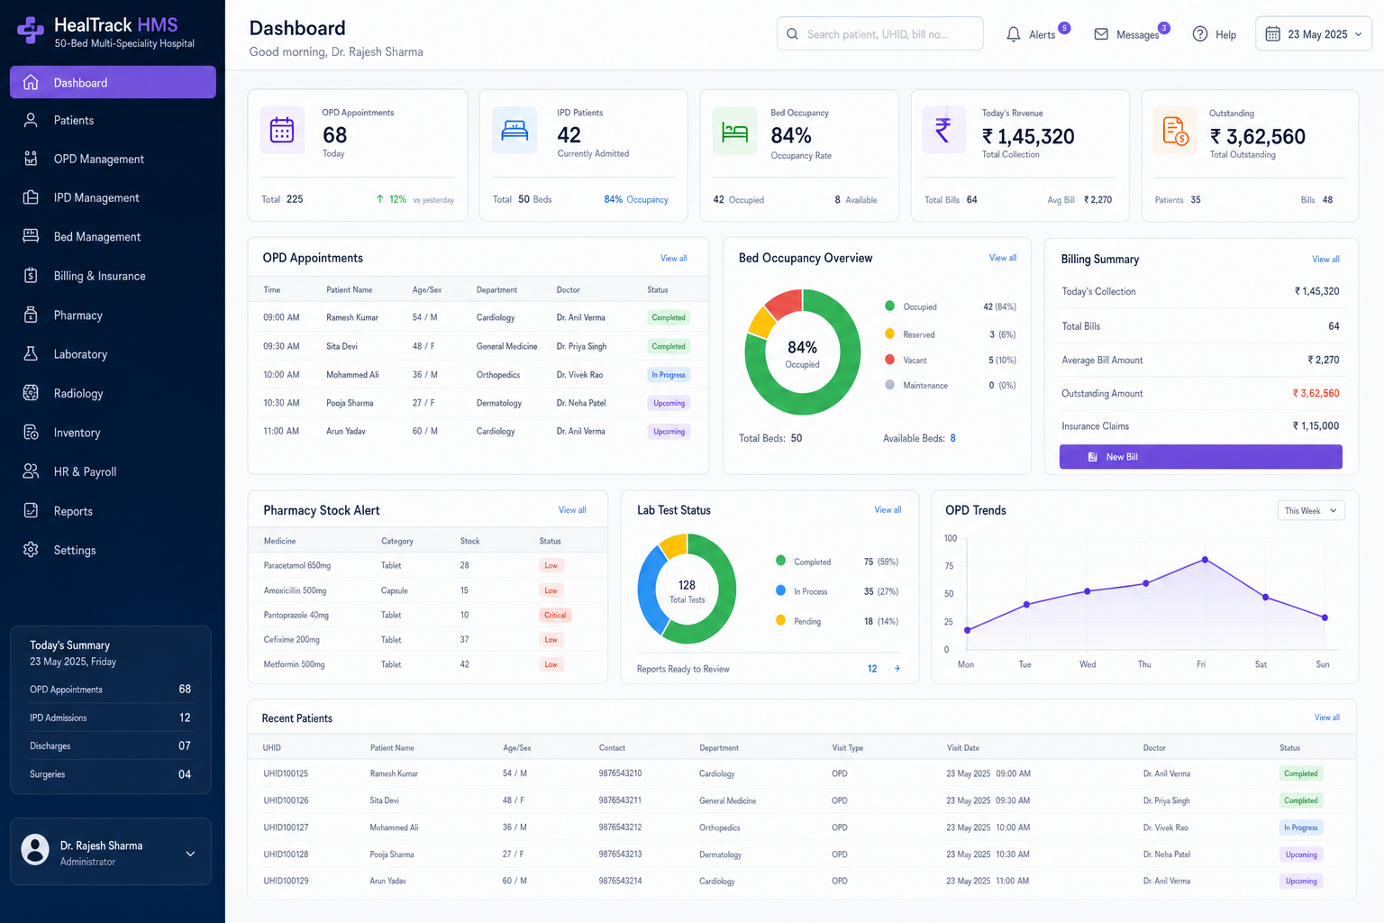The image size is (1384, 923).
Task: Click the OPD Management sidebar icon
Action: pos(31,159)
